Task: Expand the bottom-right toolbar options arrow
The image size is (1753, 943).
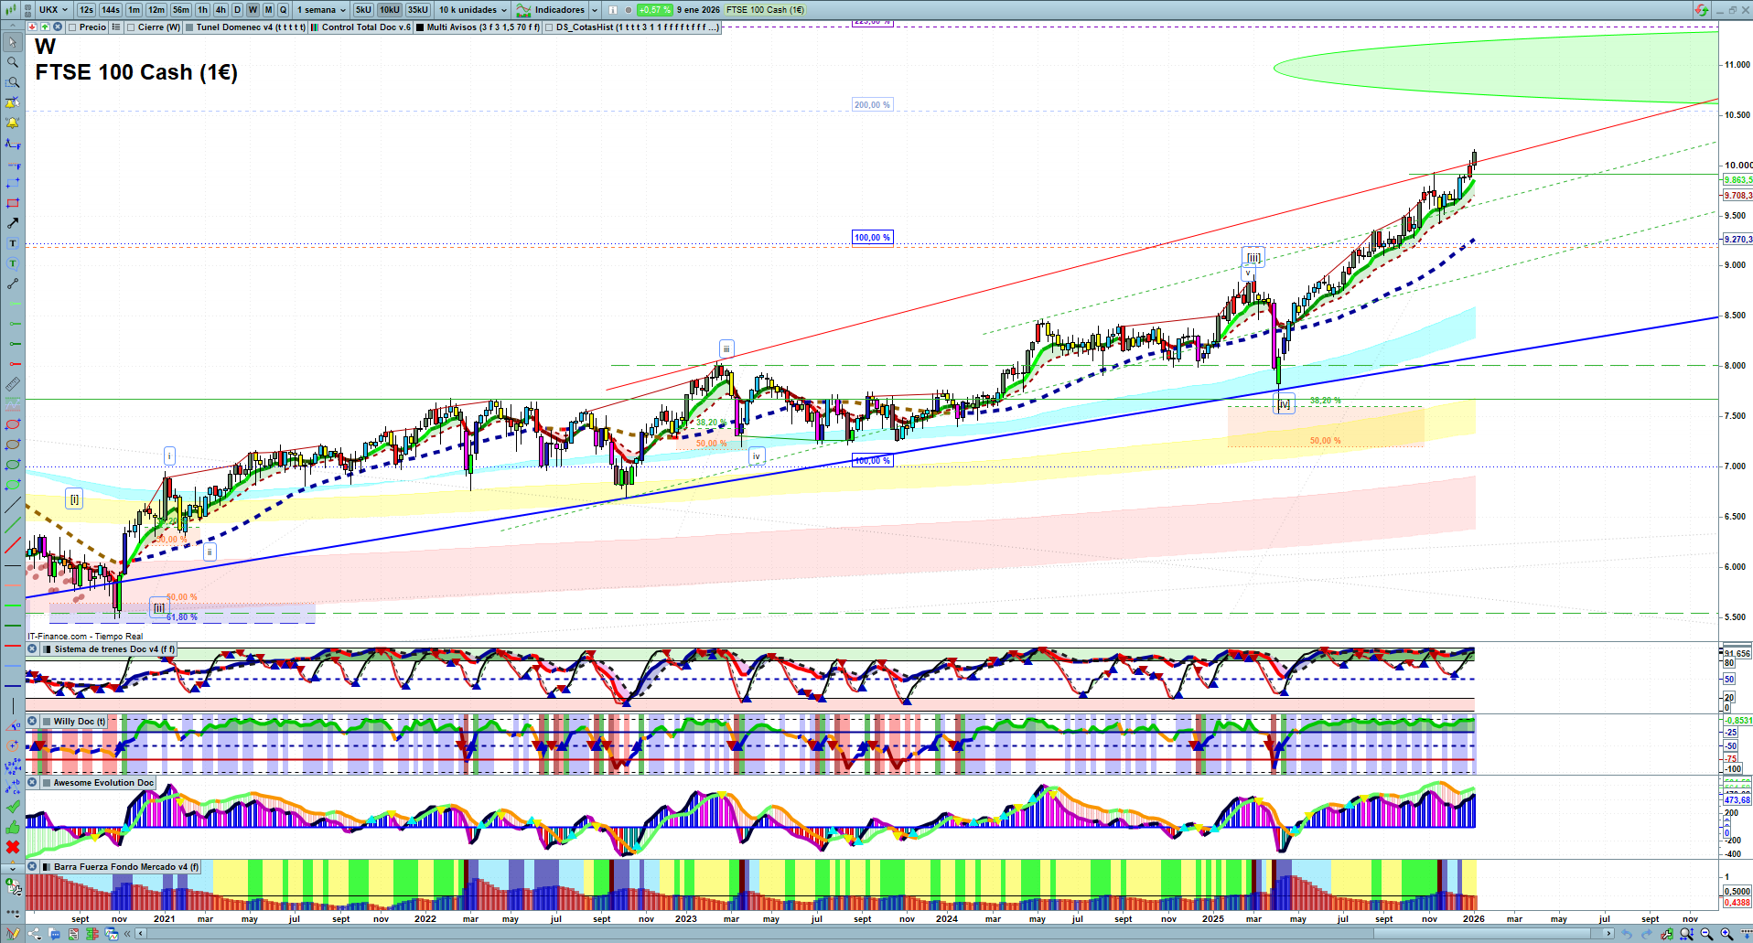Action: click(1745, 934)
